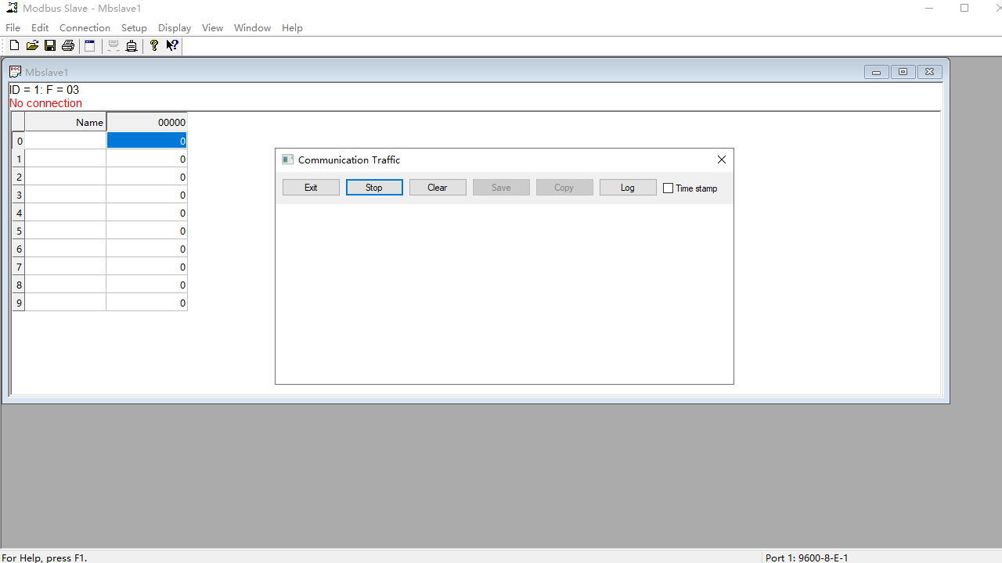This screenshot has height=563, width=1002.
Task: Activate the context help arrow icon
Action: pos(172,45)
